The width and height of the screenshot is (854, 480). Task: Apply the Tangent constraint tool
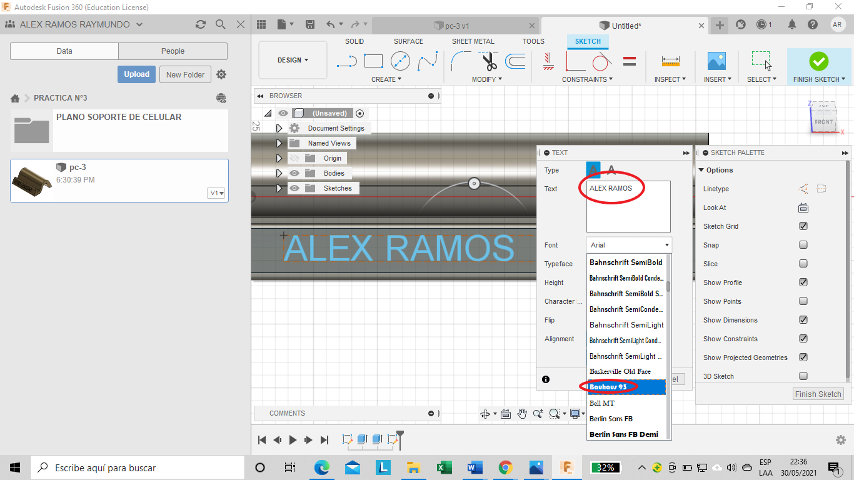[x=601, y=61]
